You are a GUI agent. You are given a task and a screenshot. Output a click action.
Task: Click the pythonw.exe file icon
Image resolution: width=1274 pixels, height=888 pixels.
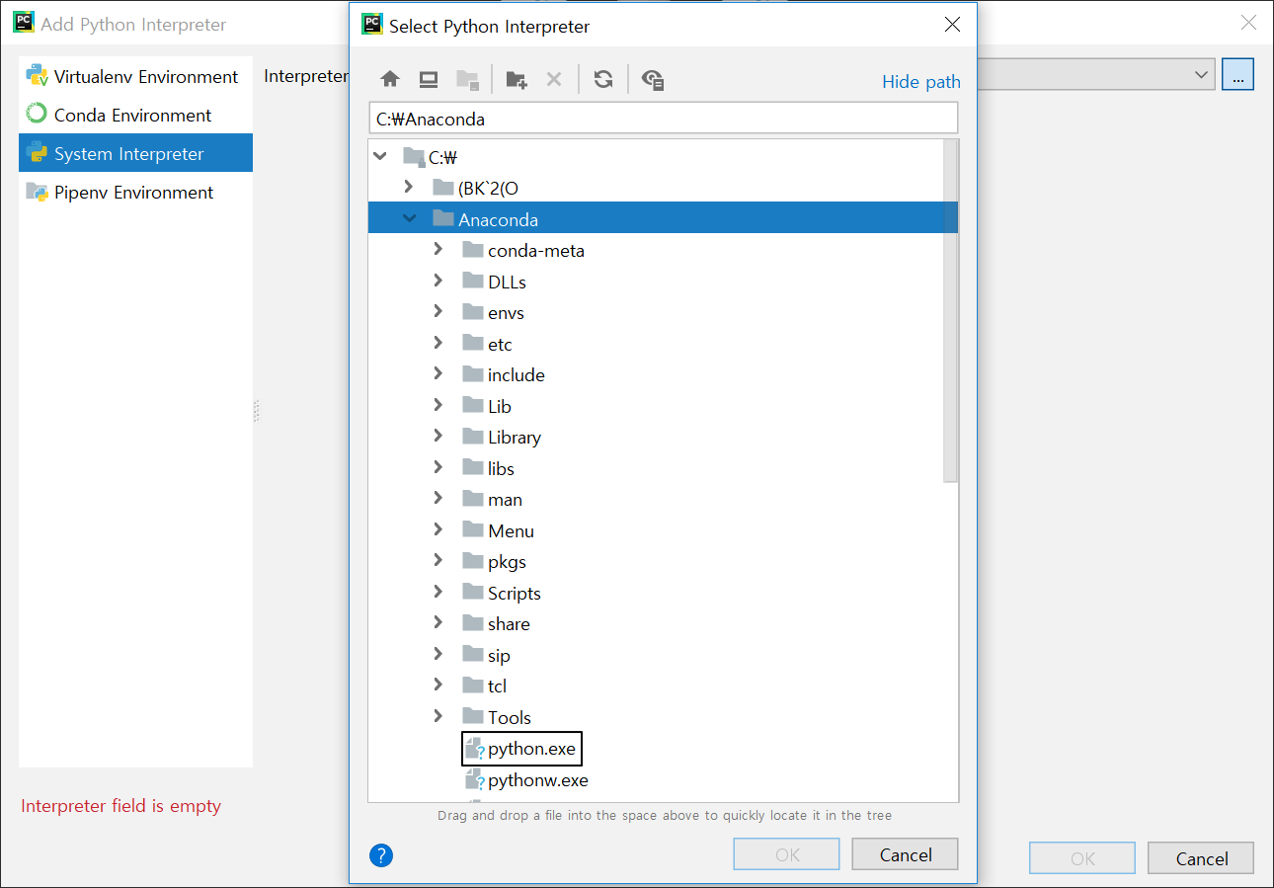[475, 780]
